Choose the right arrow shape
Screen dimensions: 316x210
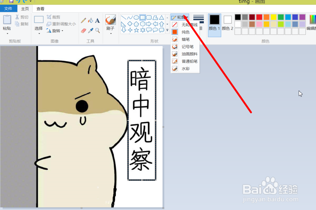149,24
